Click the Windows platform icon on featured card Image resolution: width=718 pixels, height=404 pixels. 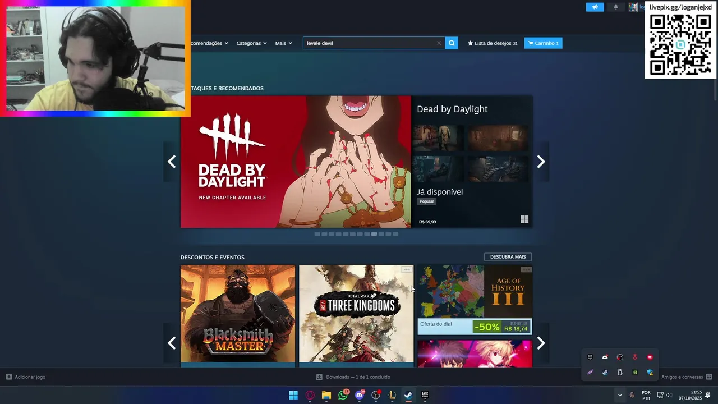pyautogui.click(x=524, y=219)
